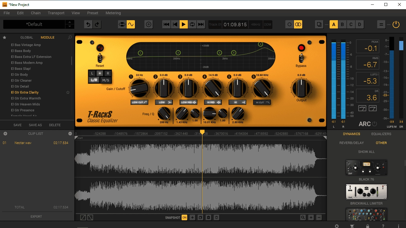Select snapshot C
The width and height of the screenshot is (406, 228).
pos(351,24)
